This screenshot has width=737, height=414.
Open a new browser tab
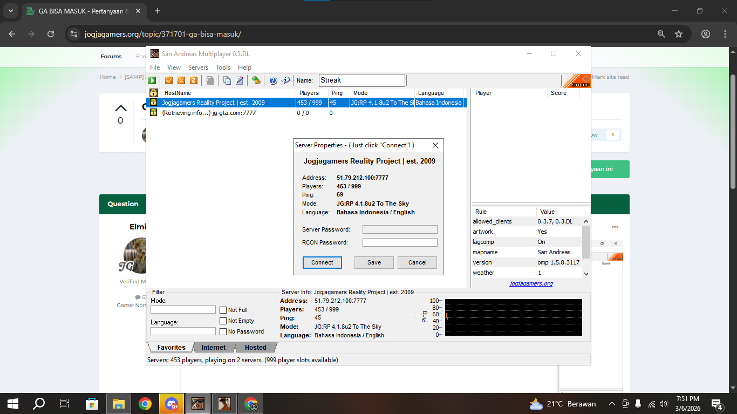click(158, 11)
